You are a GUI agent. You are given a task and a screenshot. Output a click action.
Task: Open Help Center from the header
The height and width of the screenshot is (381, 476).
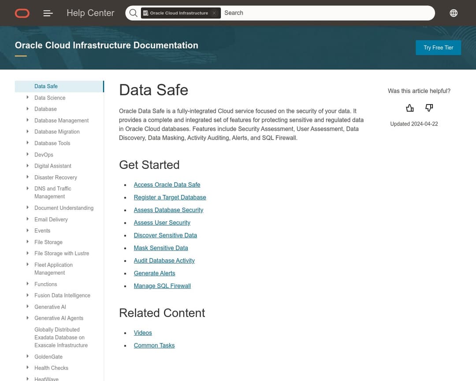(90, 13)
